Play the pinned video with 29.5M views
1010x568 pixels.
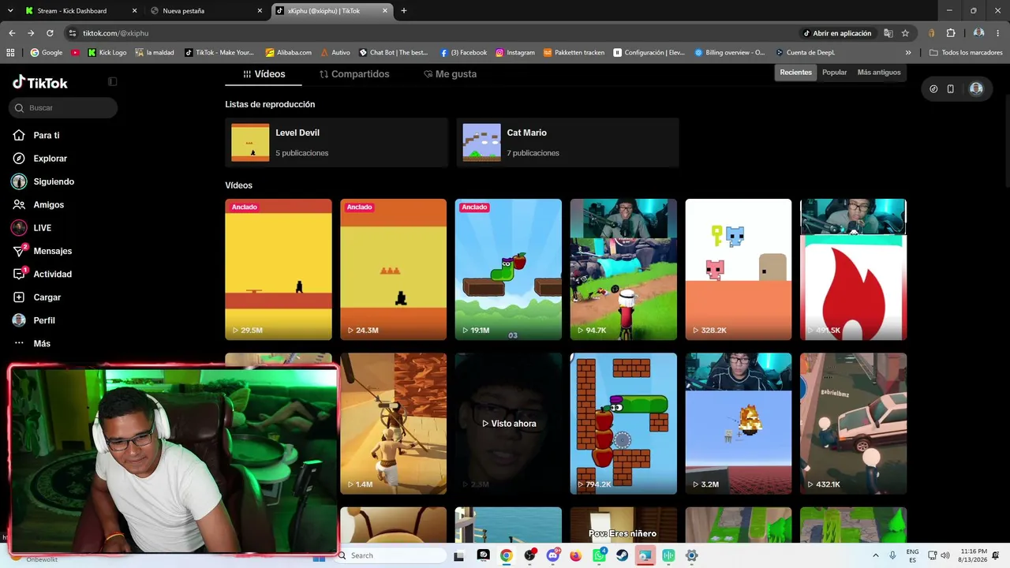tap(279, 269)
